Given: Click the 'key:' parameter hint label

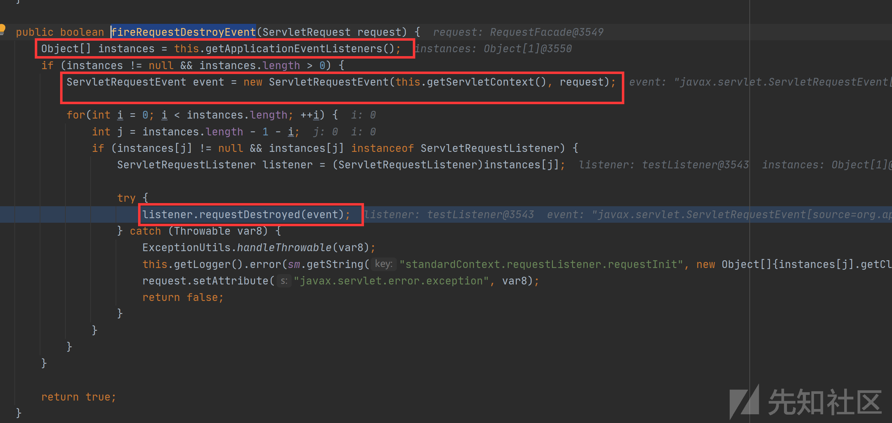Looking at the screenshot, I should tap(383, 264).
